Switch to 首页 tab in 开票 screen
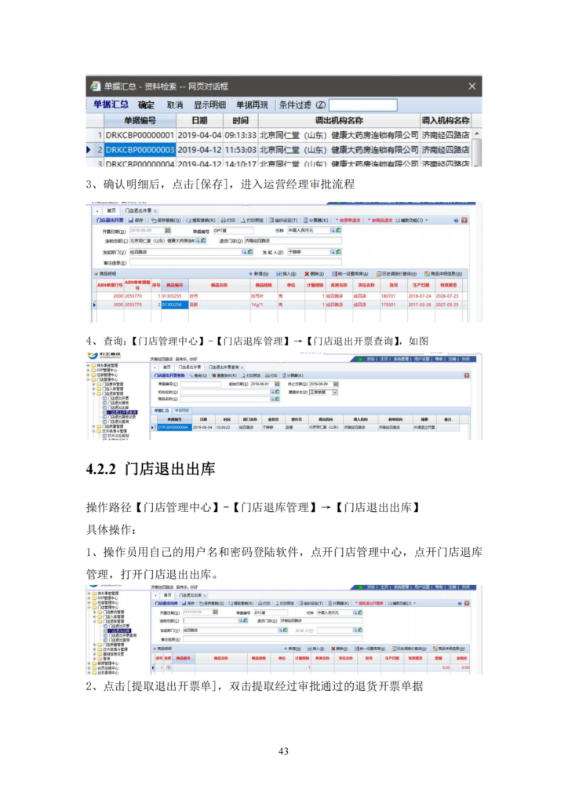The height and width of the screenshot is (804, 568). [111, 210]
